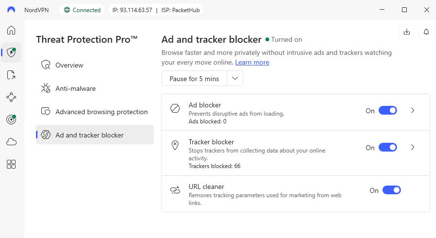Open the file sharing sidebar icon
Screen dimensions: 436x238
11,75
